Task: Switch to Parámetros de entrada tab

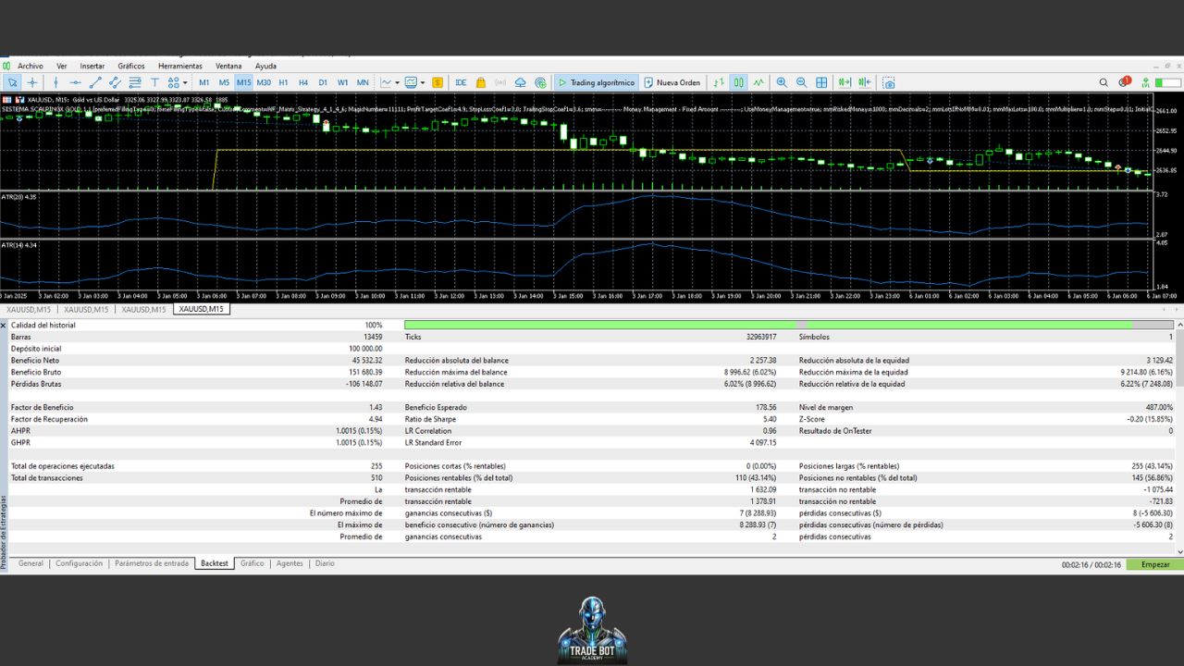Action: pyautogui.click(x=151, y=563)
